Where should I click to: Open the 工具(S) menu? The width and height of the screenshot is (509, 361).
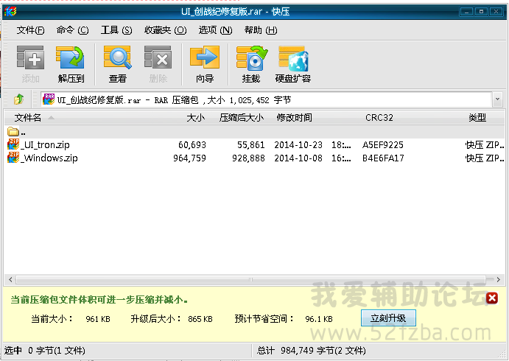click(x=116, y=30)
